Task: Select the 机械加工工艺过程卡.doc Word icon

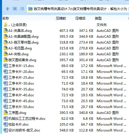Action: (x=6, y=118)
